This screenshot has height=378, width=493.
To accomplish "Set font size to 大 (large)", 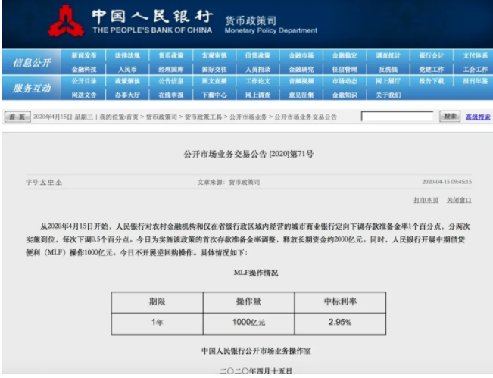I will tap(43, 182).
